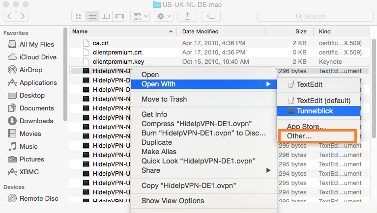Choose Move to Trash
Viewport: 377px width, 213px height.
tap(204, 99)
